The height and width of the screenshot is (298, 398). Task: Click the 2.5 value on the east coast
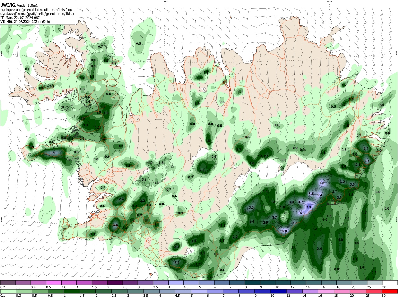pyautogui.click(x=358, y=165)
